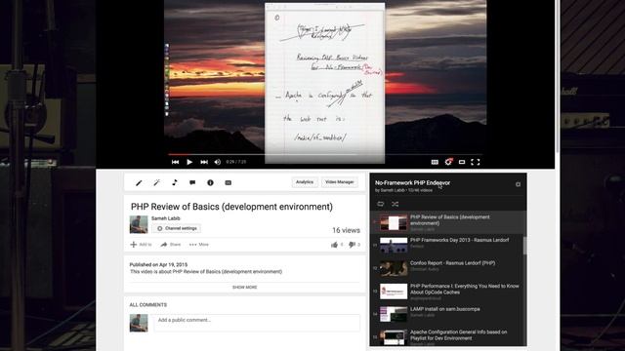This screenshot has height=351, width=625.
Task: Click thumbnail of LAMP Install video
Action: pos(393,314)
